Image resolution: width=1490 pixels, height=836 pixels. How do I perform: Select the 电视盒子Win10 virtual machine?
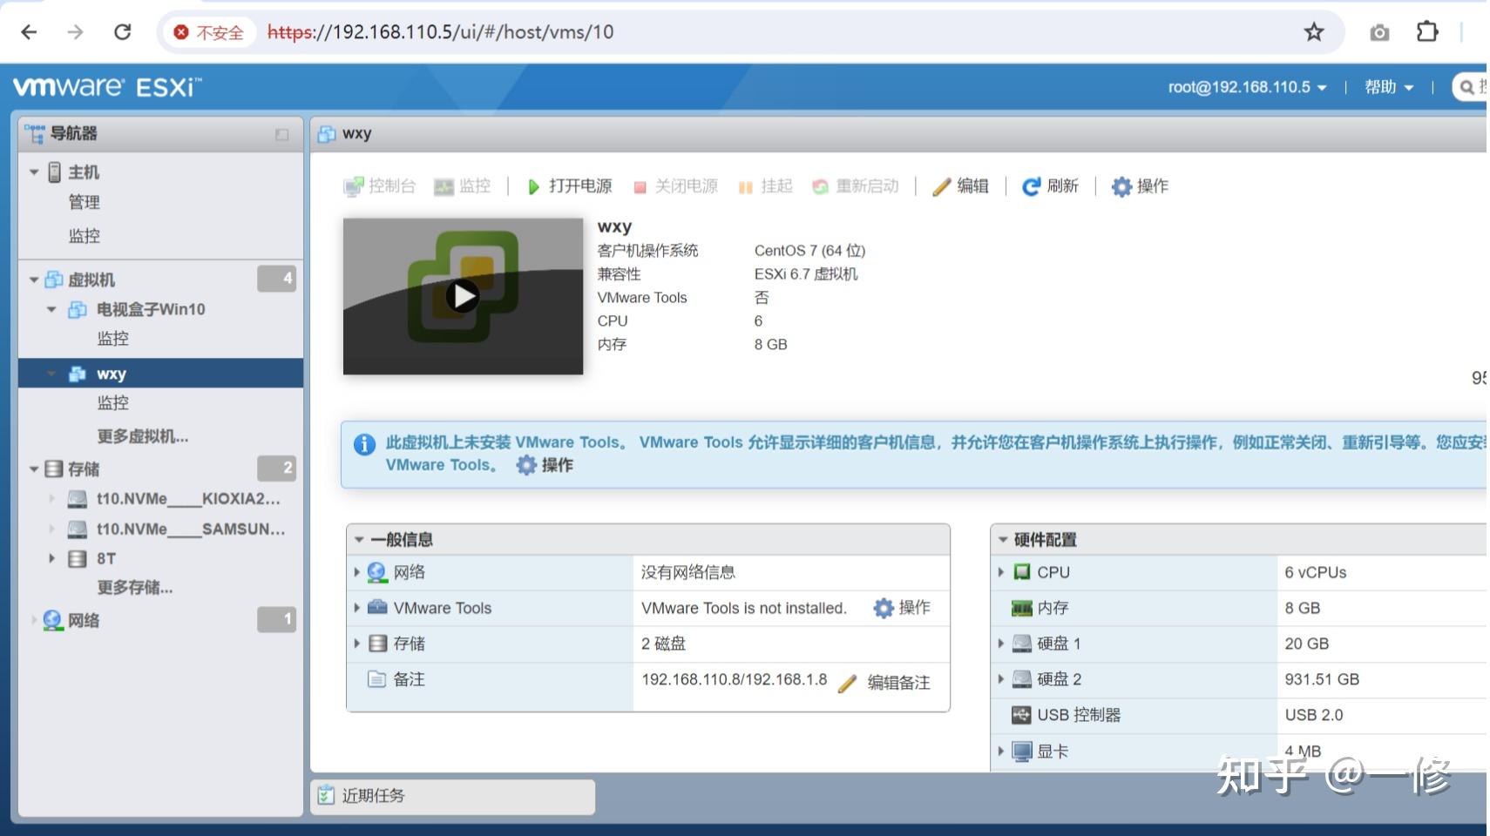tap(150, 309)
